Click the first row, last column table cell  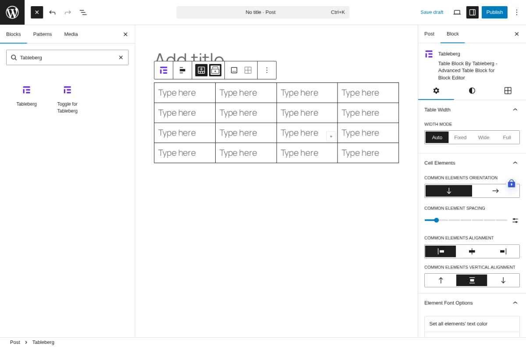pos(368,93)
